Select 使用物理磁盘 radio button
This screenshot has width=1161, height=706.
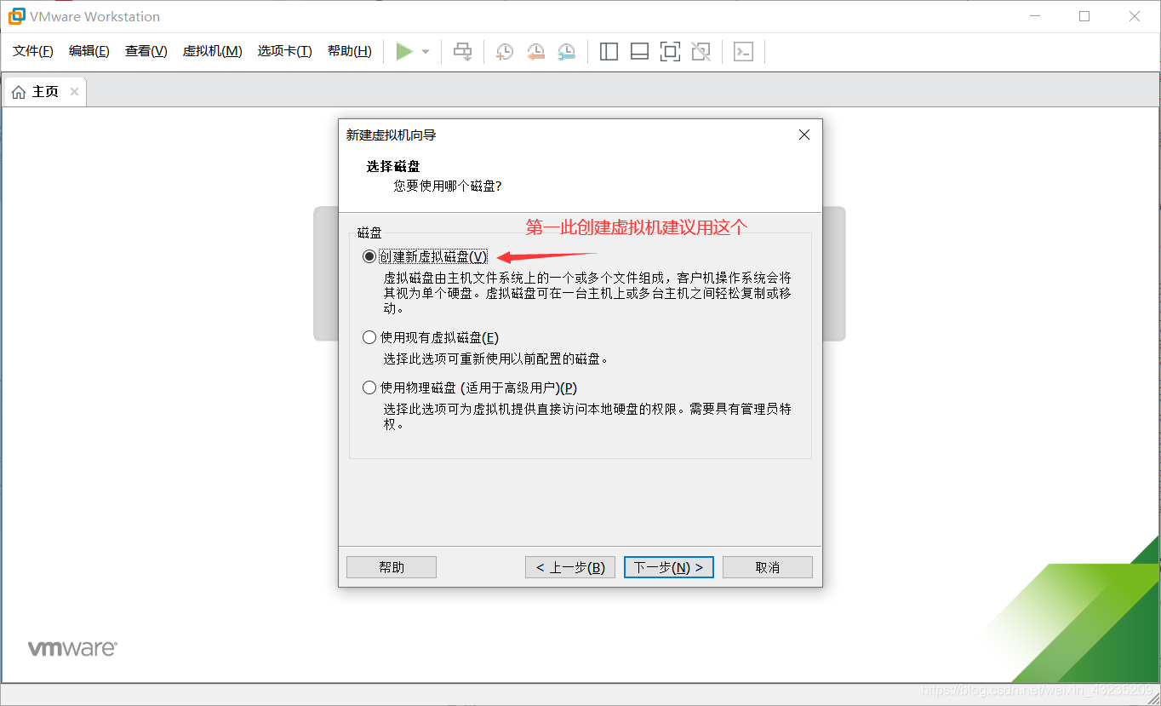(369, 387)
